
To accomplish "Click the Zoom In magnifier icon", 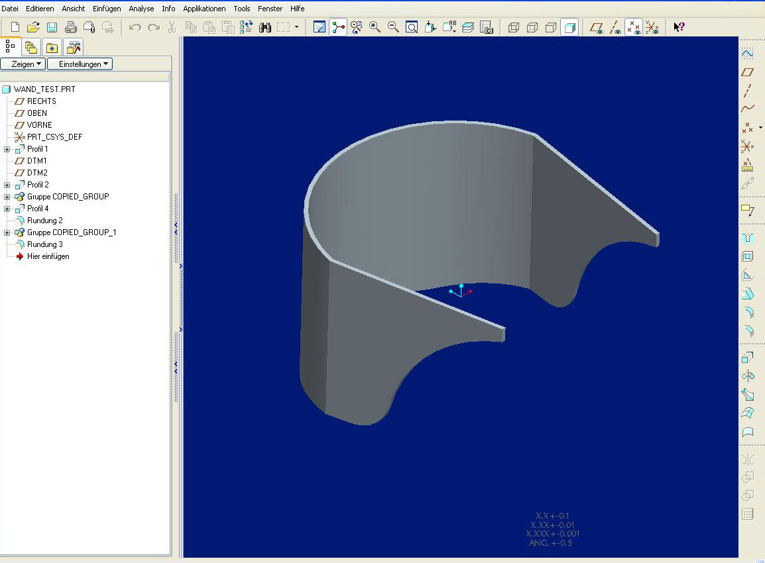I will pos(375,27).
